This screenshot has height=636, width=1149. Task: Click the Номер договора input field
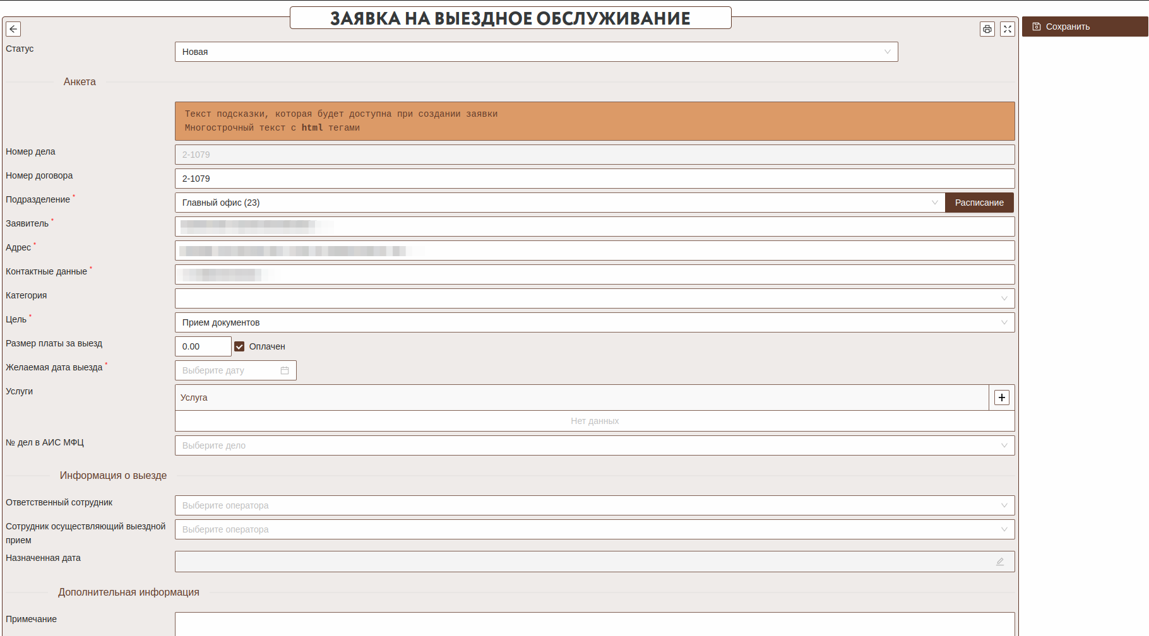coord(594,179)
